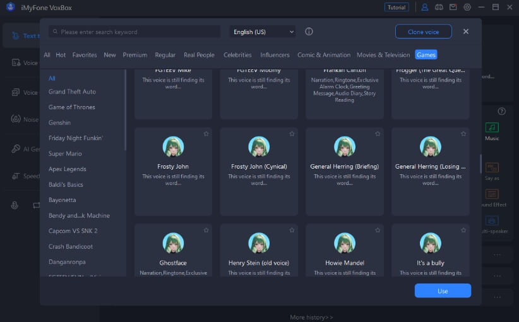Switch to the Hot tab
The width and height of the screenshot is (519, 322).
click(x=61, y=55)
